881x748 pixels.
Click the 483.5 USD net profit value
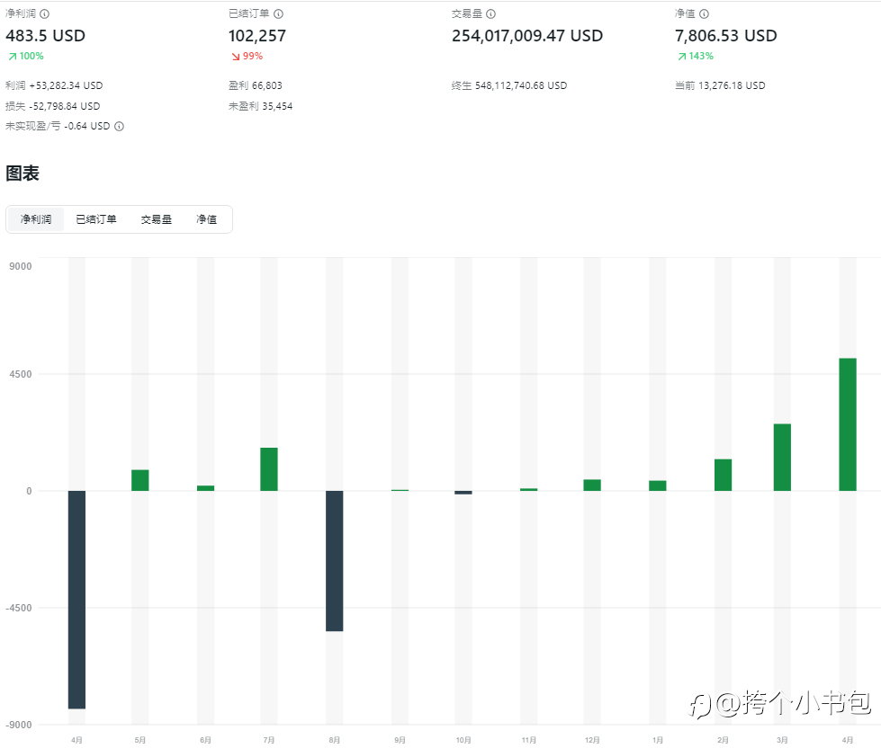point(46,36)
